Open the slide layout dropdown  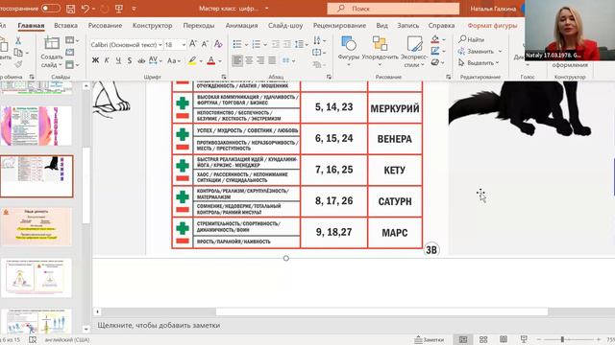click(x=72, y=40)
